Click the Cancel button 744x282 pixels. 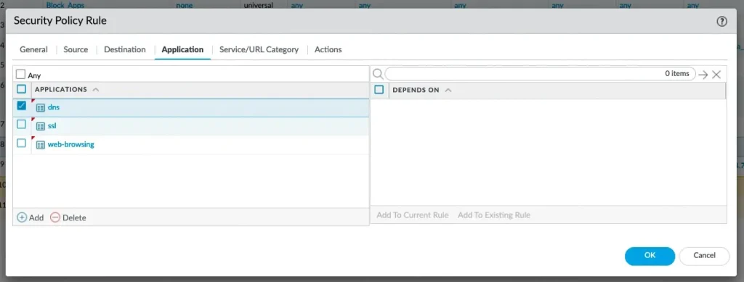click(704, 255)
